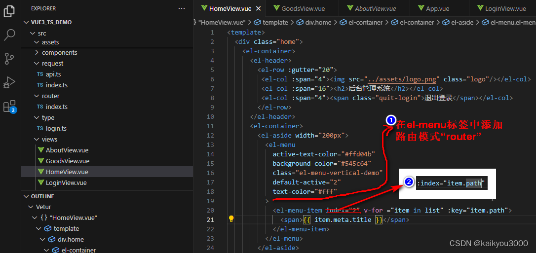This screenshot has height=253, width=536.
Task: Click quit-login span text on line 8
Action: pyautogui.click(x=439, y=98)
